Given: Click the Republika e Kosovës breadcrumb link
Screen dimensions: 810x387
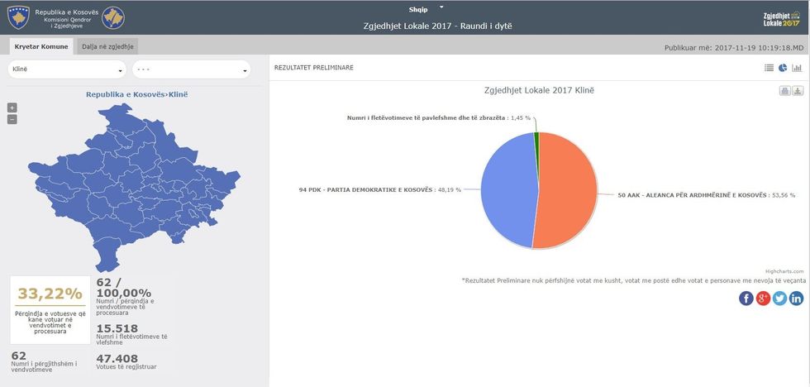Looking at the screenshot, I should click(124, 94).
